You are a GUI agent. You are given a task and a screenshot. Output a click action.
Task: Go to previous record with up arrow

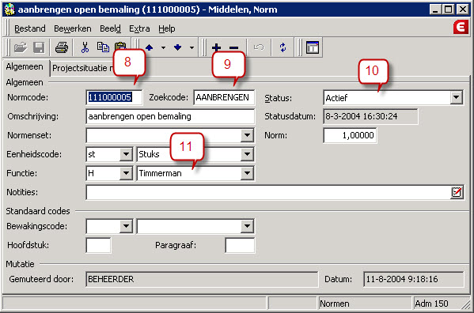click(149, 47)
